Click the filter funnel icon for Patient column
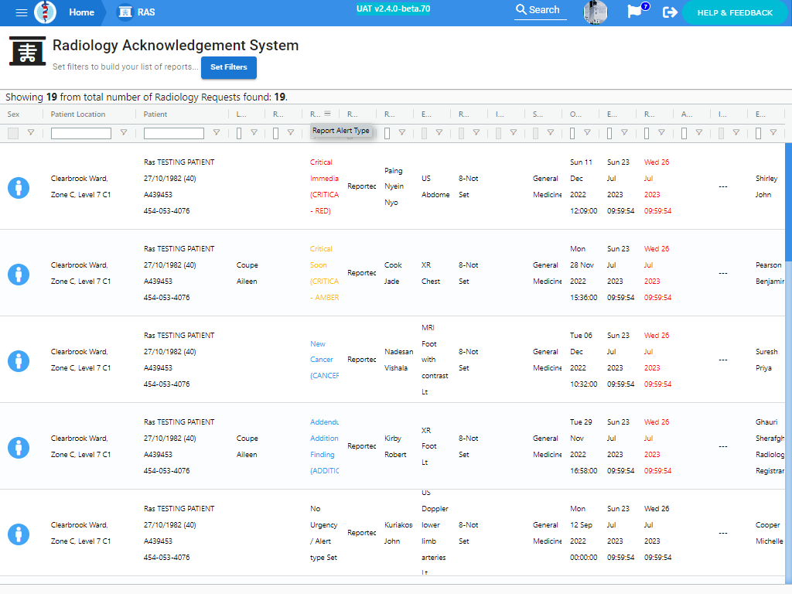The height and width of the screenshot is (594, 792). tap(217, 132)
